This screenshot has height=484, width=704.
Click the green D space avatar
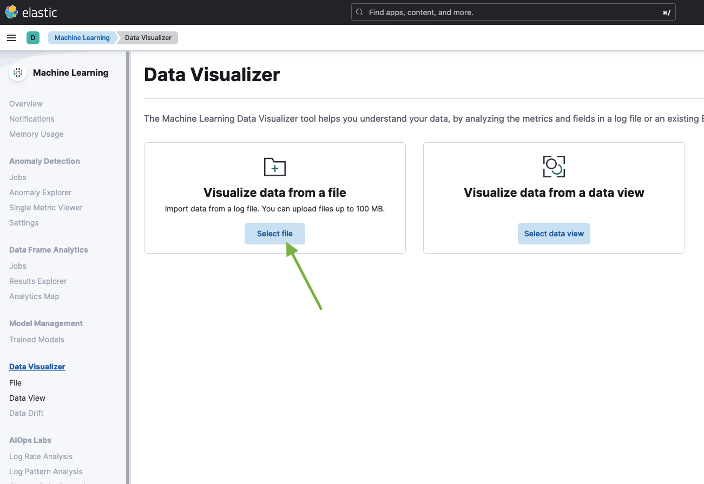[x=33, y=38]
